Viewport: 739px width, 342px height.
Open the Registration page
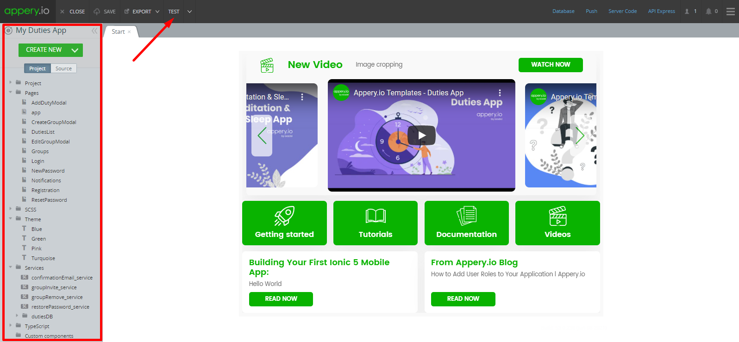click(x=45, y=190)
